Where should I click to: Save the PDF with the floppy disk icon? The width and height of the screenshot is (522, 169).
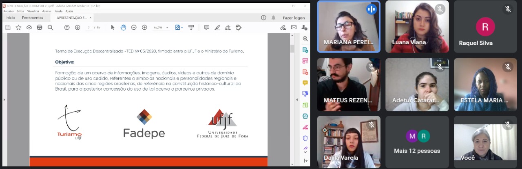8,27
